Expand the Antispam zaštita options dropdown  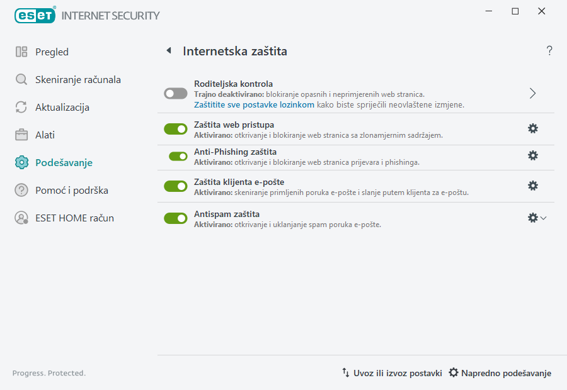pos(543,219)
